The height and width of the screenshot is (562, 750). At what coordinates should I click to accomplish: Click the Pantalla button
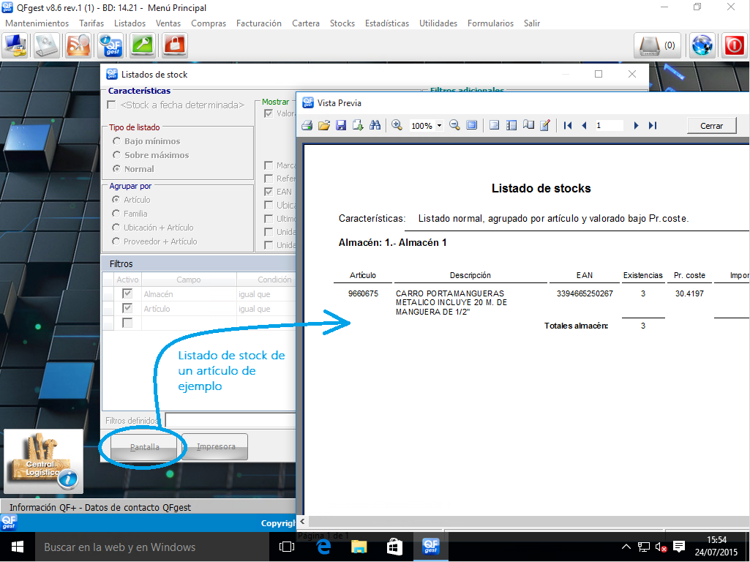(x=144, y=446)
